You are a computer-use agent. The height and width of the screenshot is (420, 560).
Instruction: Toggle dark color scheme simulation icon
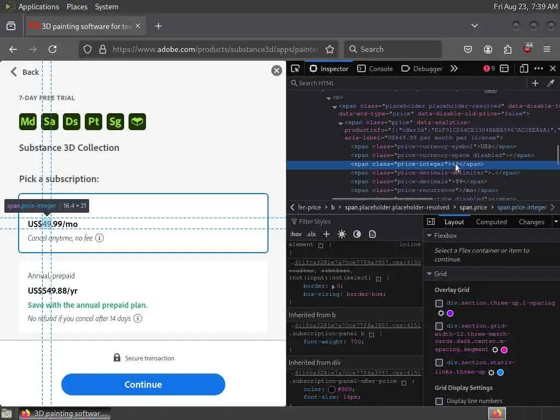pos(357,234)
